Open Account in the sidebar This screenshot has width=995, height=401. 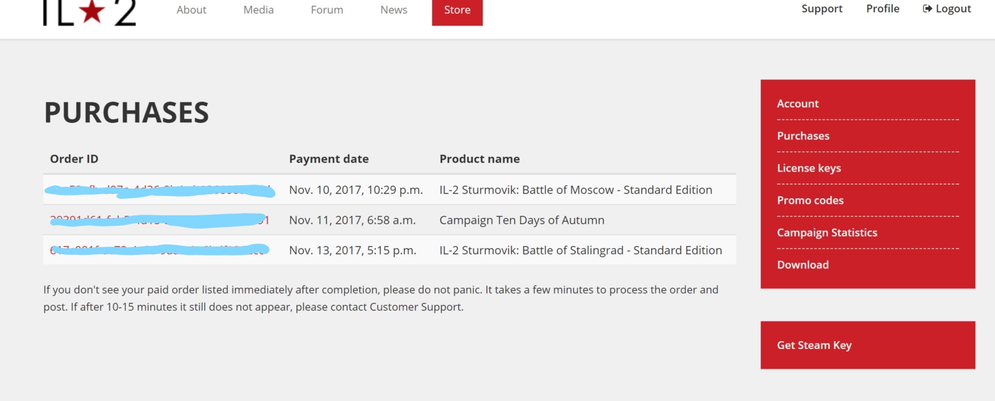pos(797,104)
